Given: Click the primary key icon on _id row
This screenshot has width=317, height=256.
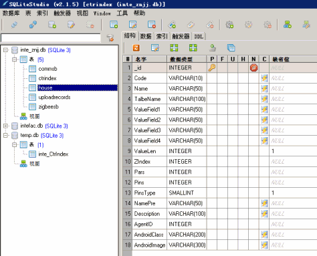Looking at the screenshot, I should (212, 68).
